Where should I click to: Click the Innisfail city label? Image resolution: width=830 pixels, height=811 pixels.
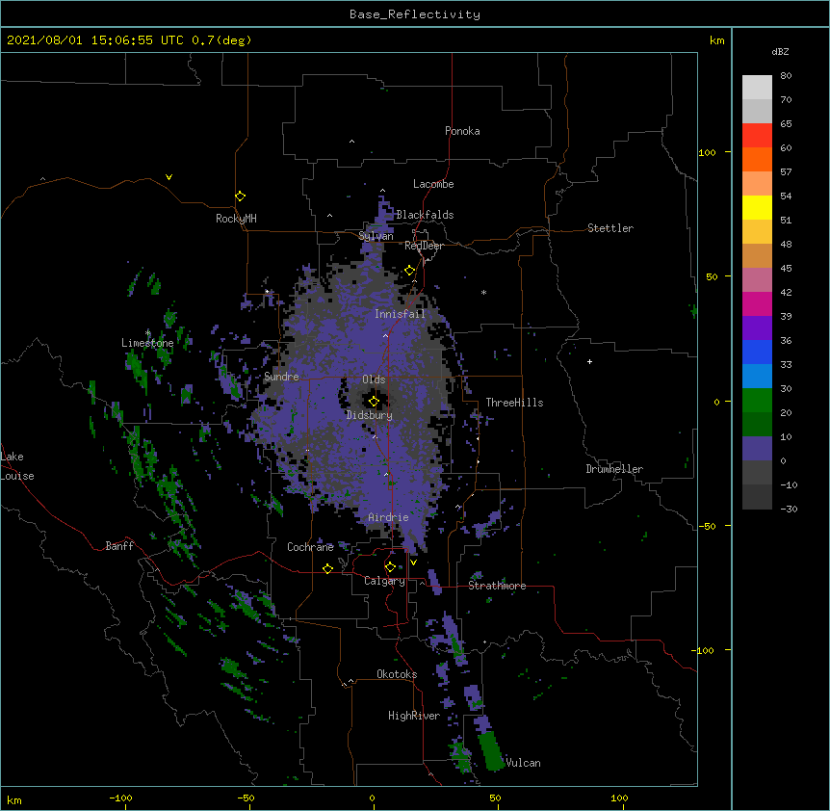pos(400,314)
